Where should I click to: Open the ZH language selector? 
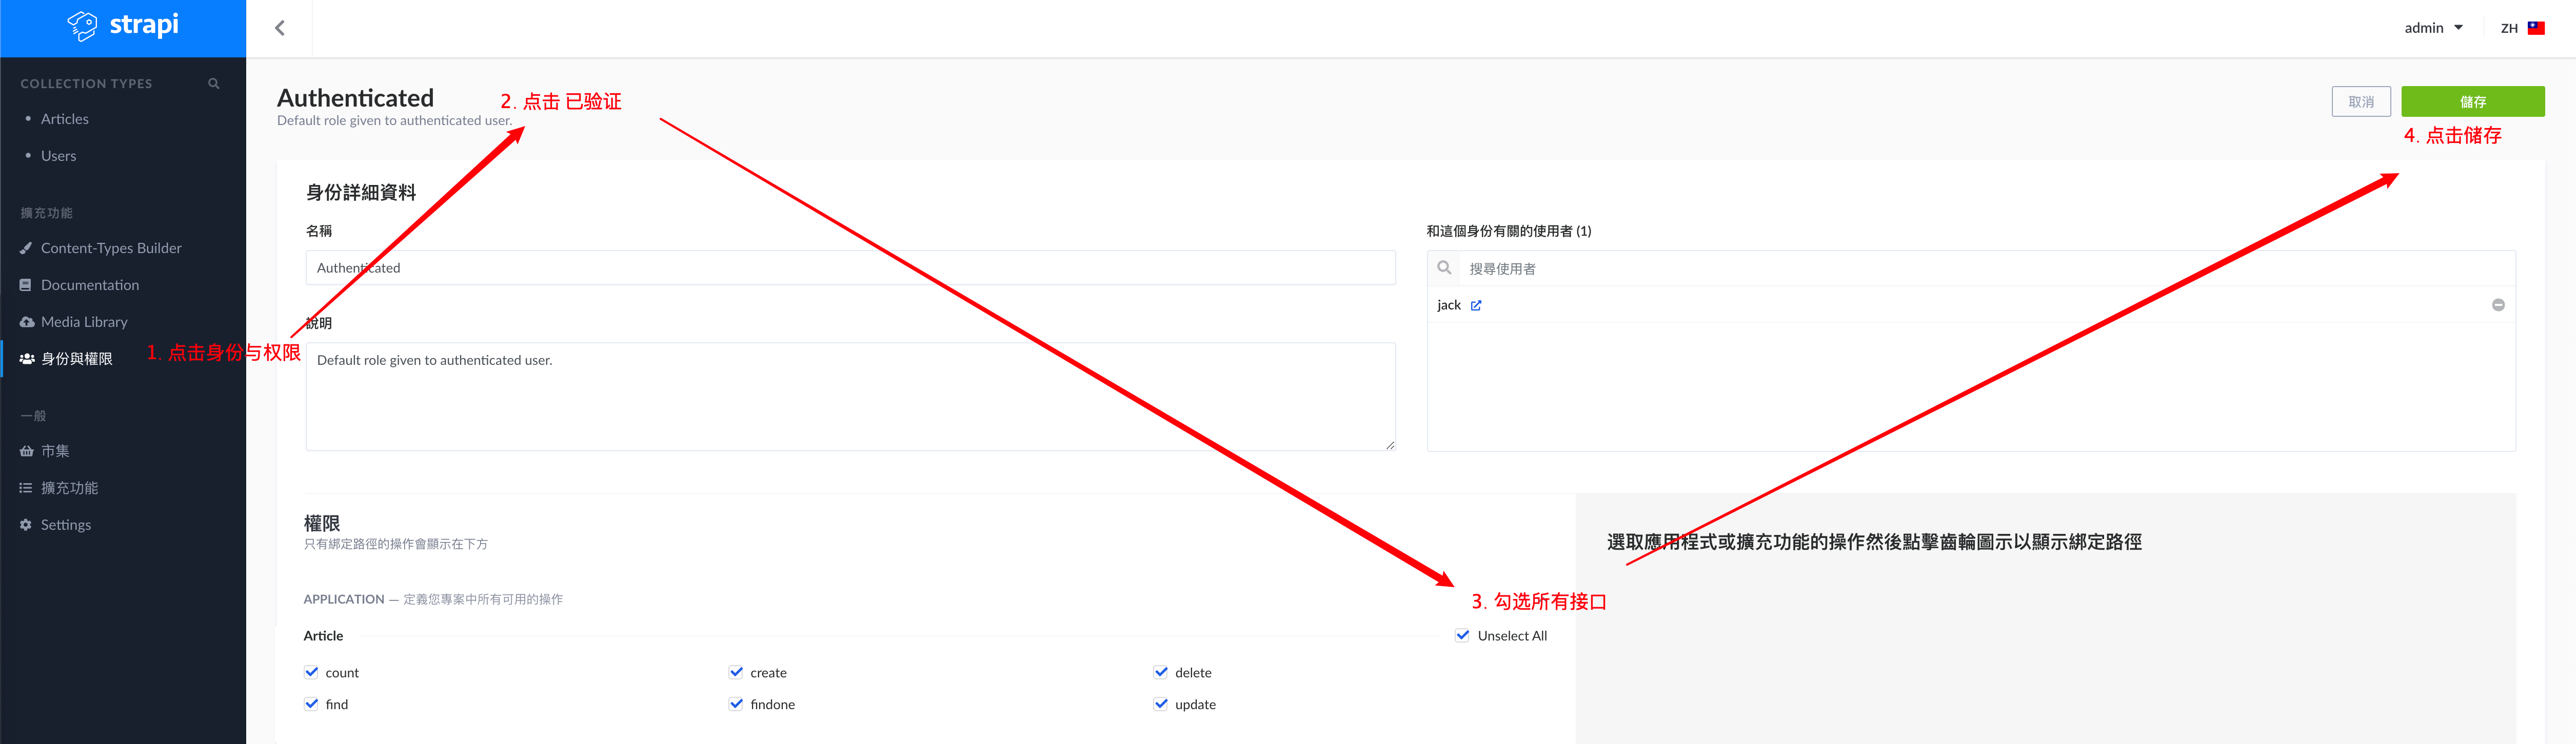pyautogui.click(x=2509, y=28)
